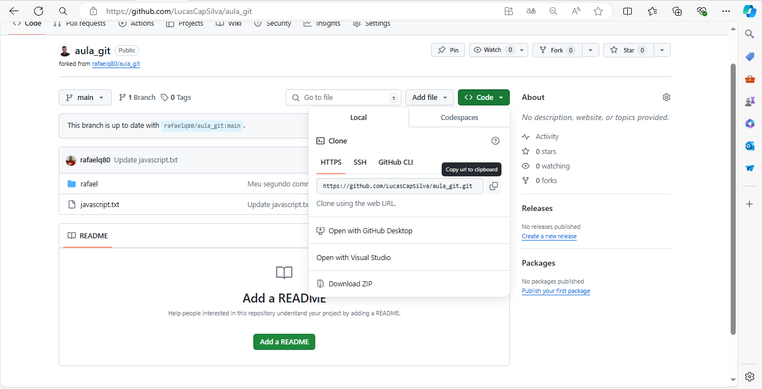This screenshot has width=762, height=389.
Task: Open app available grid icon in address bar
Action: tap(509, 11)
